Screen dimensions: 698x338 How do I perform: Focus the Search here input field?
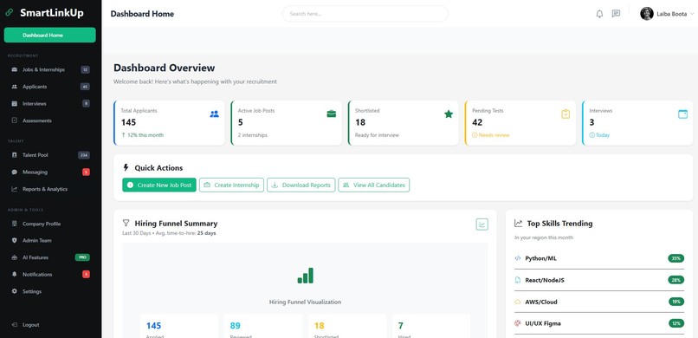(x=365, y=14)
